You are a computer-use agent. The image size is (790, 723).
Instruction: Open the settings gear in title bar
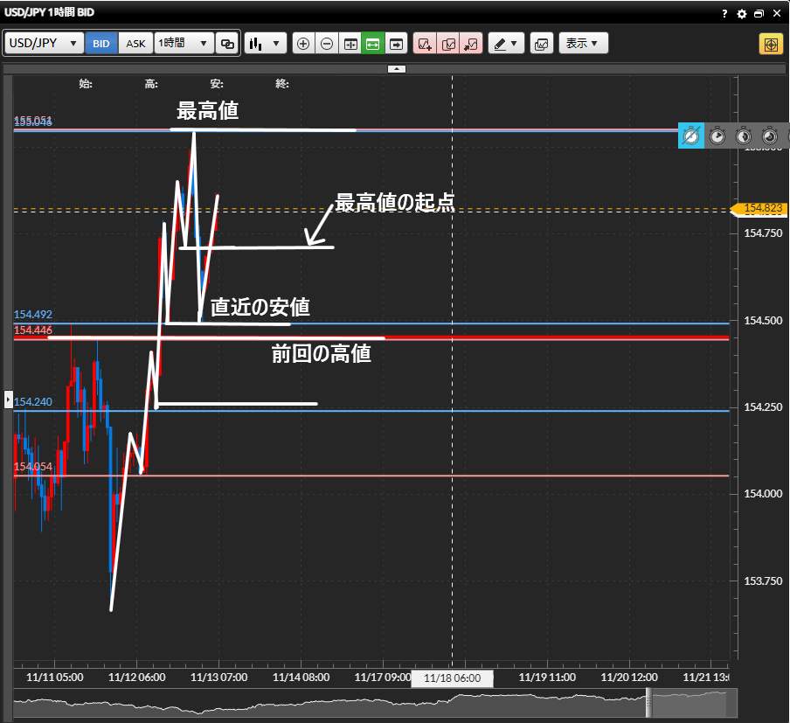pyautogui.click(x=742, y=14)
